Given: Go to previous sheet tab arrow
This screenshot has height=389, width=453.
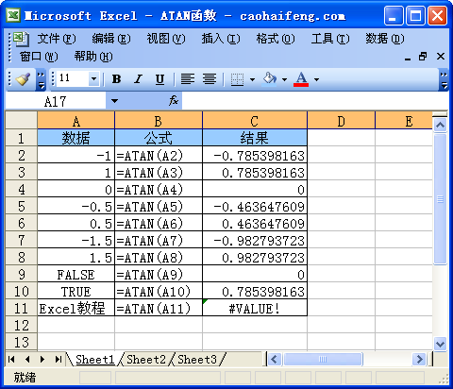Looking at the screenshot, I should click(27, 359).
